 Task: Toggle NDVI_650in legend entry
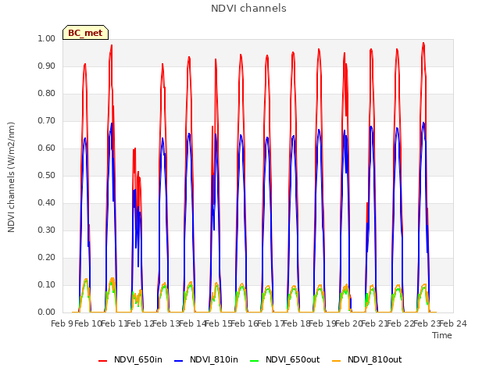click(x=130, y=359)
